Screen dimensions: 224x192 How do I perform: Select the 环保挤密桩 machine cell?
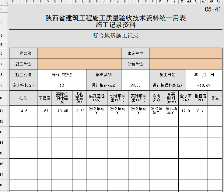coord(62,75)
